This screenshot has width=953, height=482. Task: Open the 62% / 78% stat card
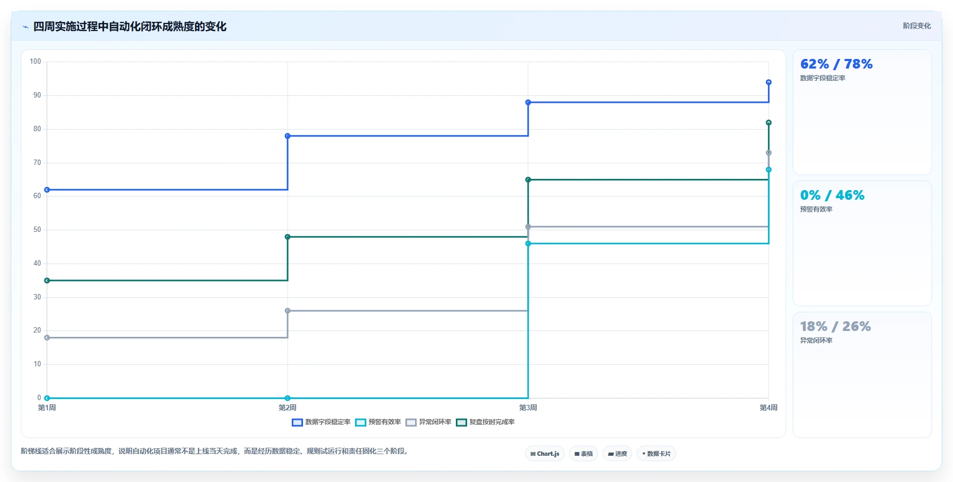point(862,112)
